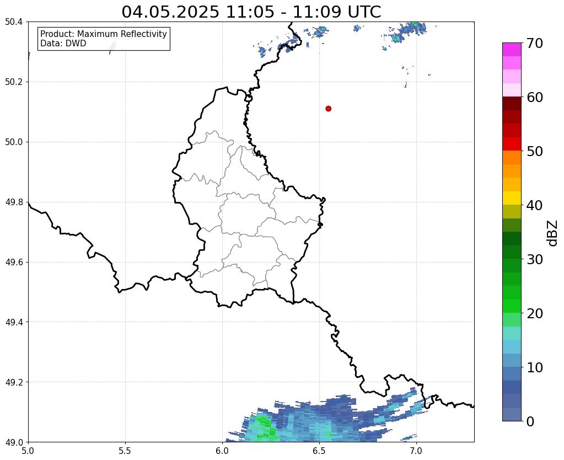Click longitude axis label 6.0
The image size is (564, 460).
(x=222, y=451)
